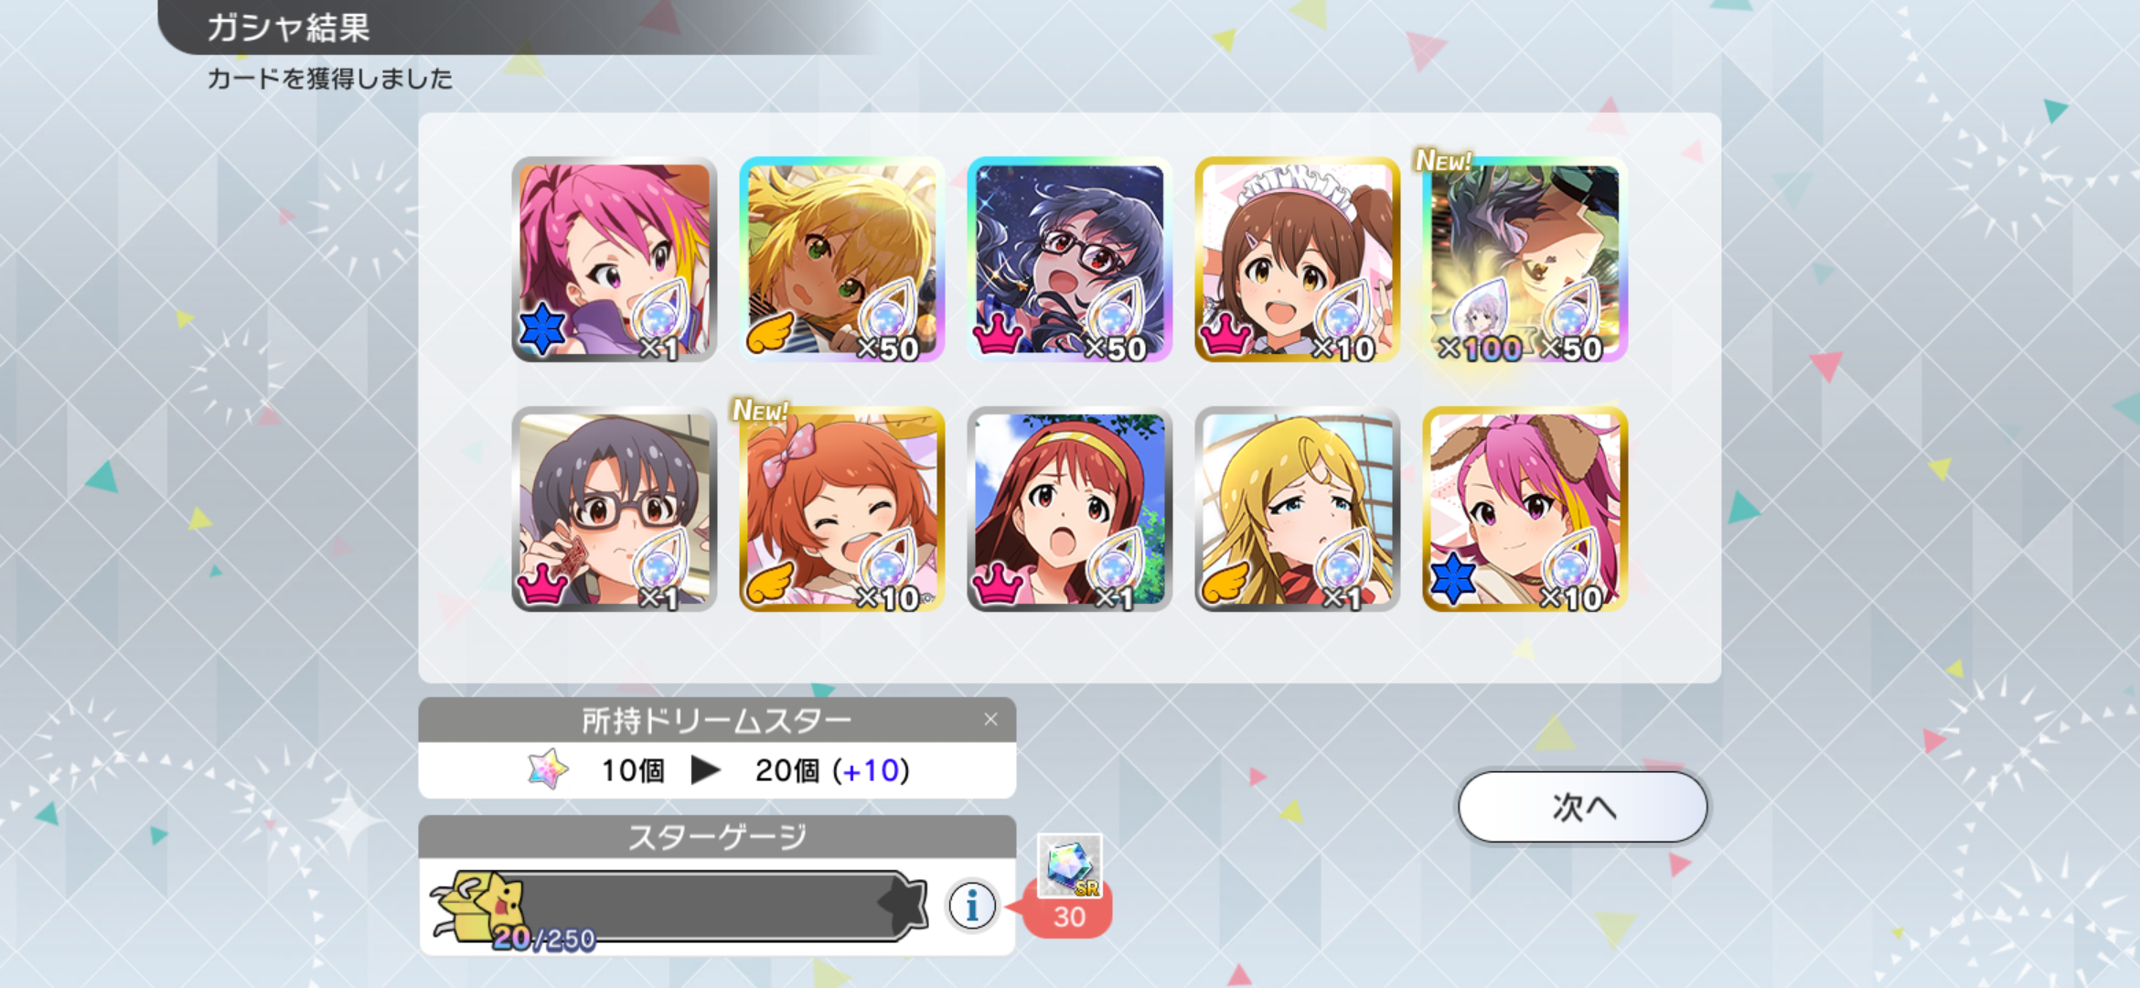Viewport: 2140px width, 988px height.
Task: Select the blonde green-eyed card ×50
Action: (x=841, y=260)
